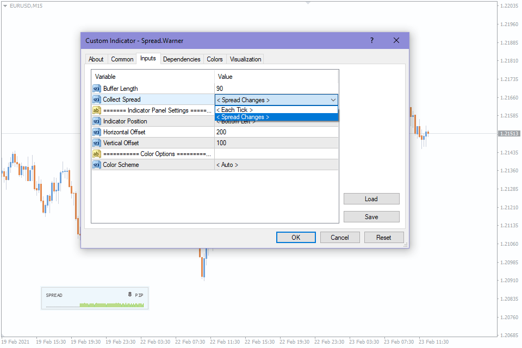Edit the Horizontal Offset value 200
This screenshot has width=522, height=348.
(x=276, y=132)
